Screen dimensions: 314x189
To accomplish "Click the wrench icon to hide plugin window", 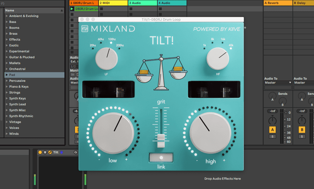I will click(50, 152).
